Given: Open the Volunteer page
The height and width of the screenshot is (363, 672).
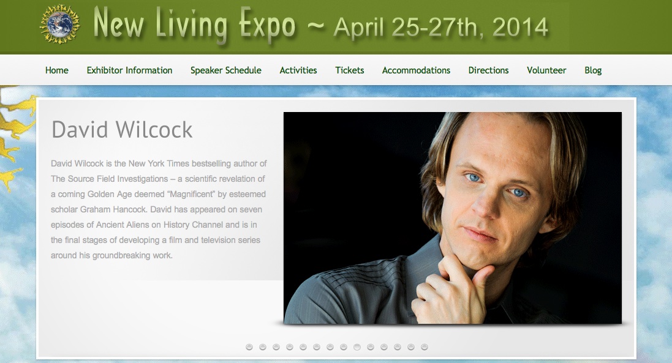Looking at the screenshot, I should pyautogui.click(x=546, y=70).
